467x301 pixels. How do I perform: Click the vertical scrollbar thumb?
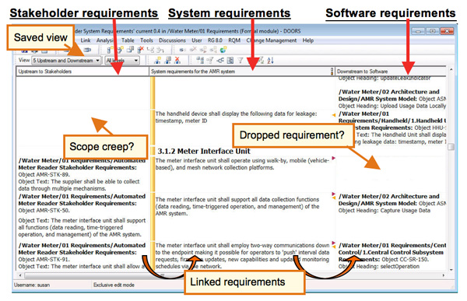(451, 147)
